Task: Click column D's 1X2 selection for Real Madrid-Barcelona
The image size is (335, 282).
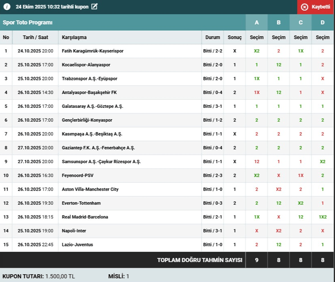Action: click(322, 217)
